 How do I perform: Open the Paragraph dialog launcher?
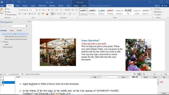pos(77,18)
